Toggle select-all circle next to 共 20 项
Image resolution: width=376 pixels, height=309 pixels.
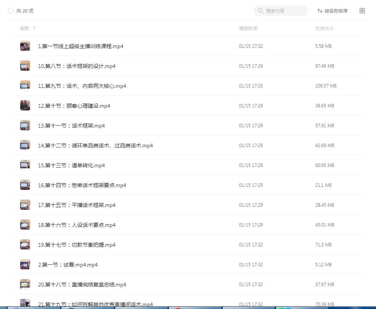[x=11, y=11]
